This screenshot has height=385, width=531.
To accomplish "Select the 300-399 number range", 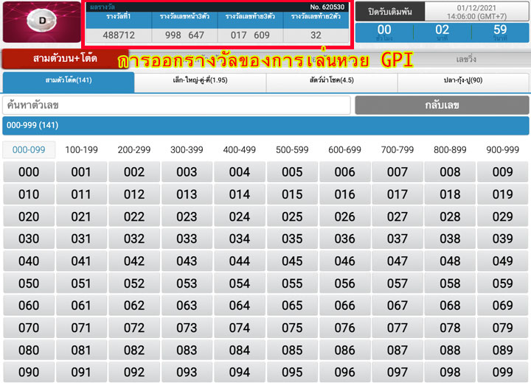I will [187, 149].
